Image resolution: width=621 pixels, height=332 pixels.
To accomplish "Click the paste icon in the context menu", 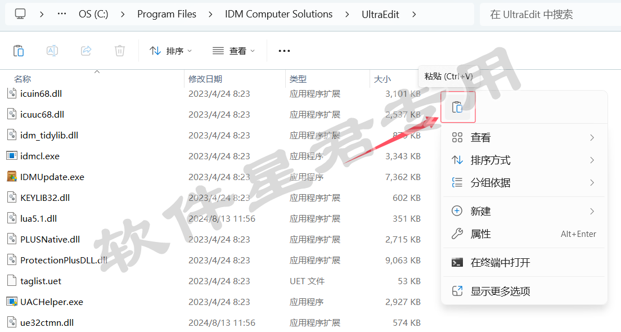I will click(x=457, y=107).
